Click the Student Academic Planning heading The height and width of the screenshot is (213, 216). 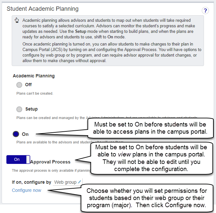(43, 9)
